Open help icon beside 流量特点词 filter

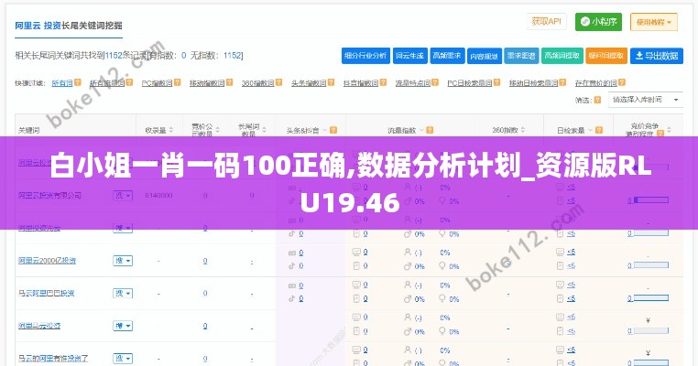click(x=435, y=82)
